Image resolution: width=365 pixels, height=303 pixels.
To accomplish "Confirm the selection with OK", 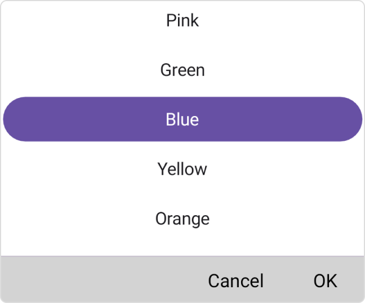I will 325,280.
